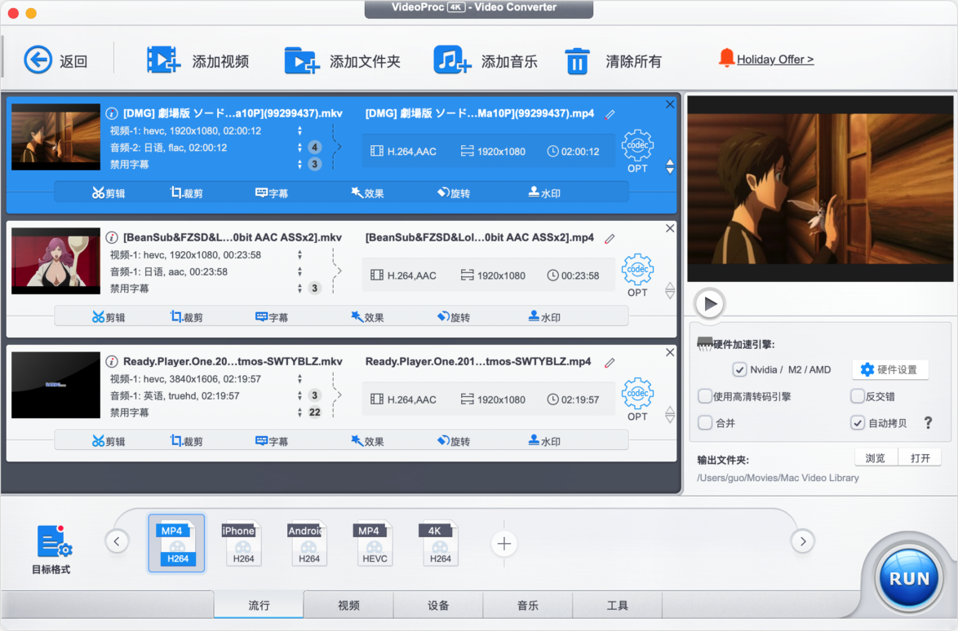Rename Ready.Player.One output with pencil icon
This screenshot has width=958, height=631.
610,363
